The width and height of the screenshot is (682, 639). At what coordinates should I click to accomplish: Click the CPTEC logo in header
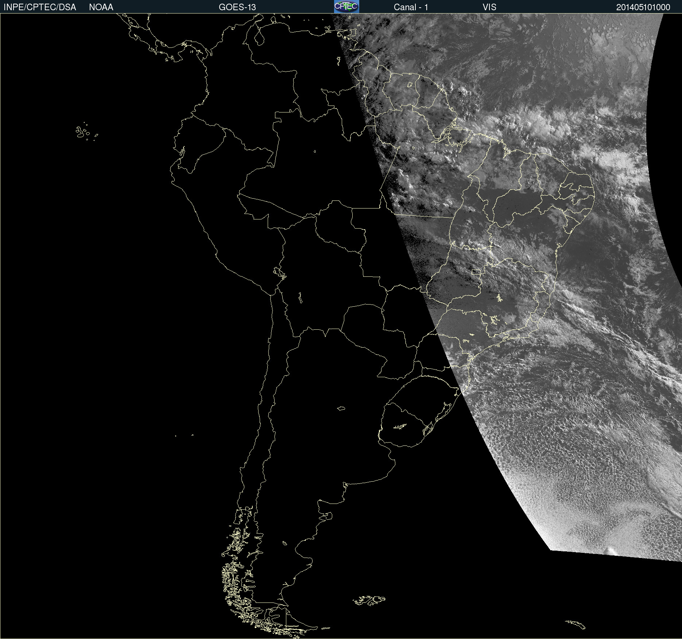point(346,7)
